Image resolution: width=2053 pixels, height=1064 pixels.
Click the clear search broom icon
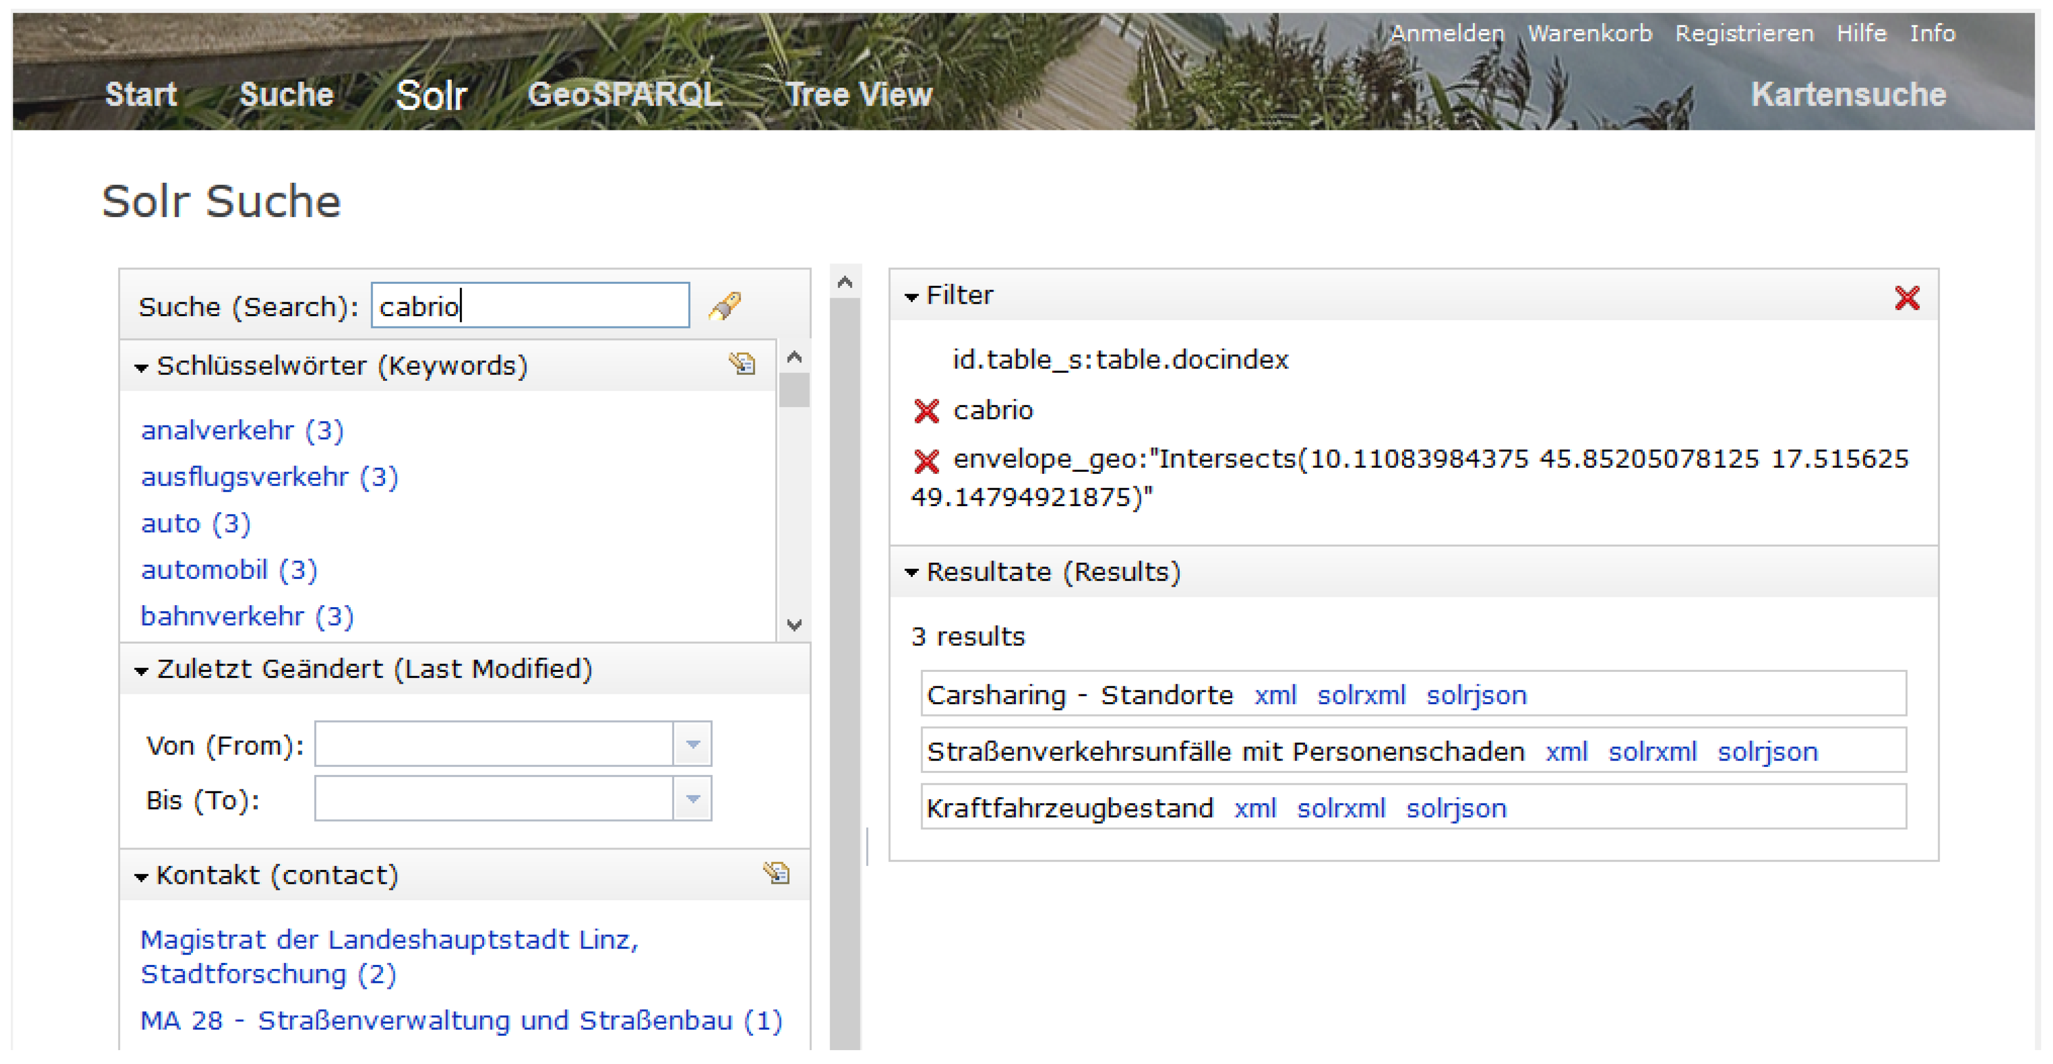[724, 306]
